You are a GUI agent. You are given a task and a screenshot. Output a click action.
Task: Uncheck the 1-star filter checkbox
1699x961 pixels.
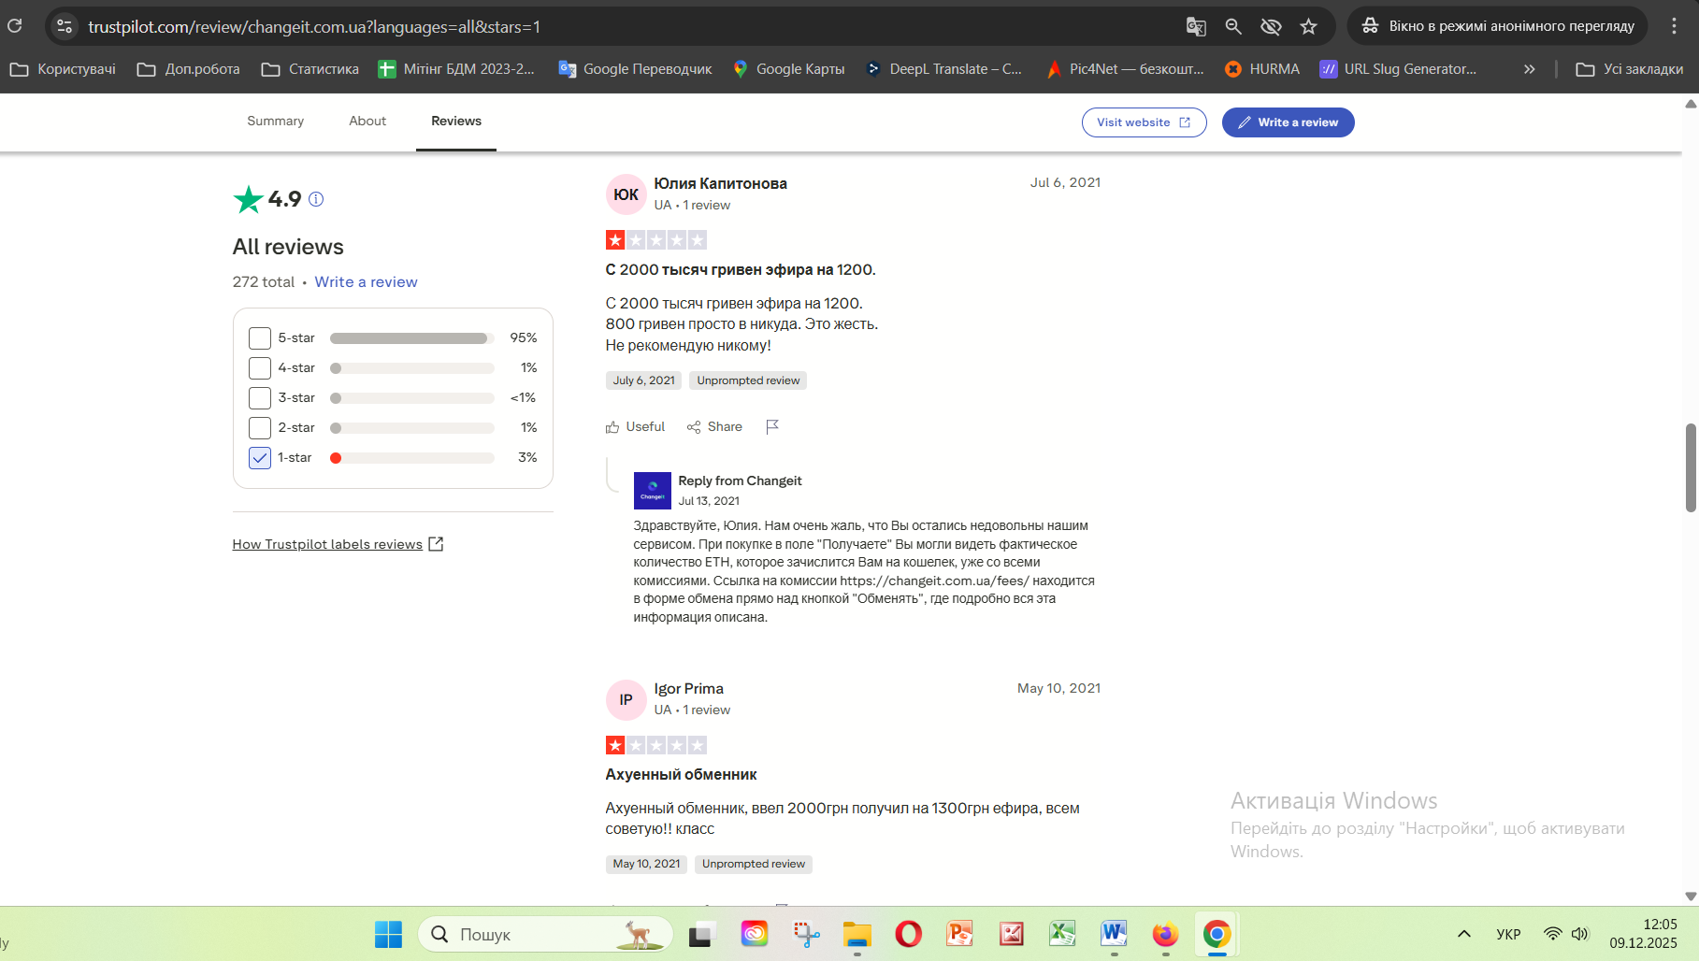click(x=260, y=458)
